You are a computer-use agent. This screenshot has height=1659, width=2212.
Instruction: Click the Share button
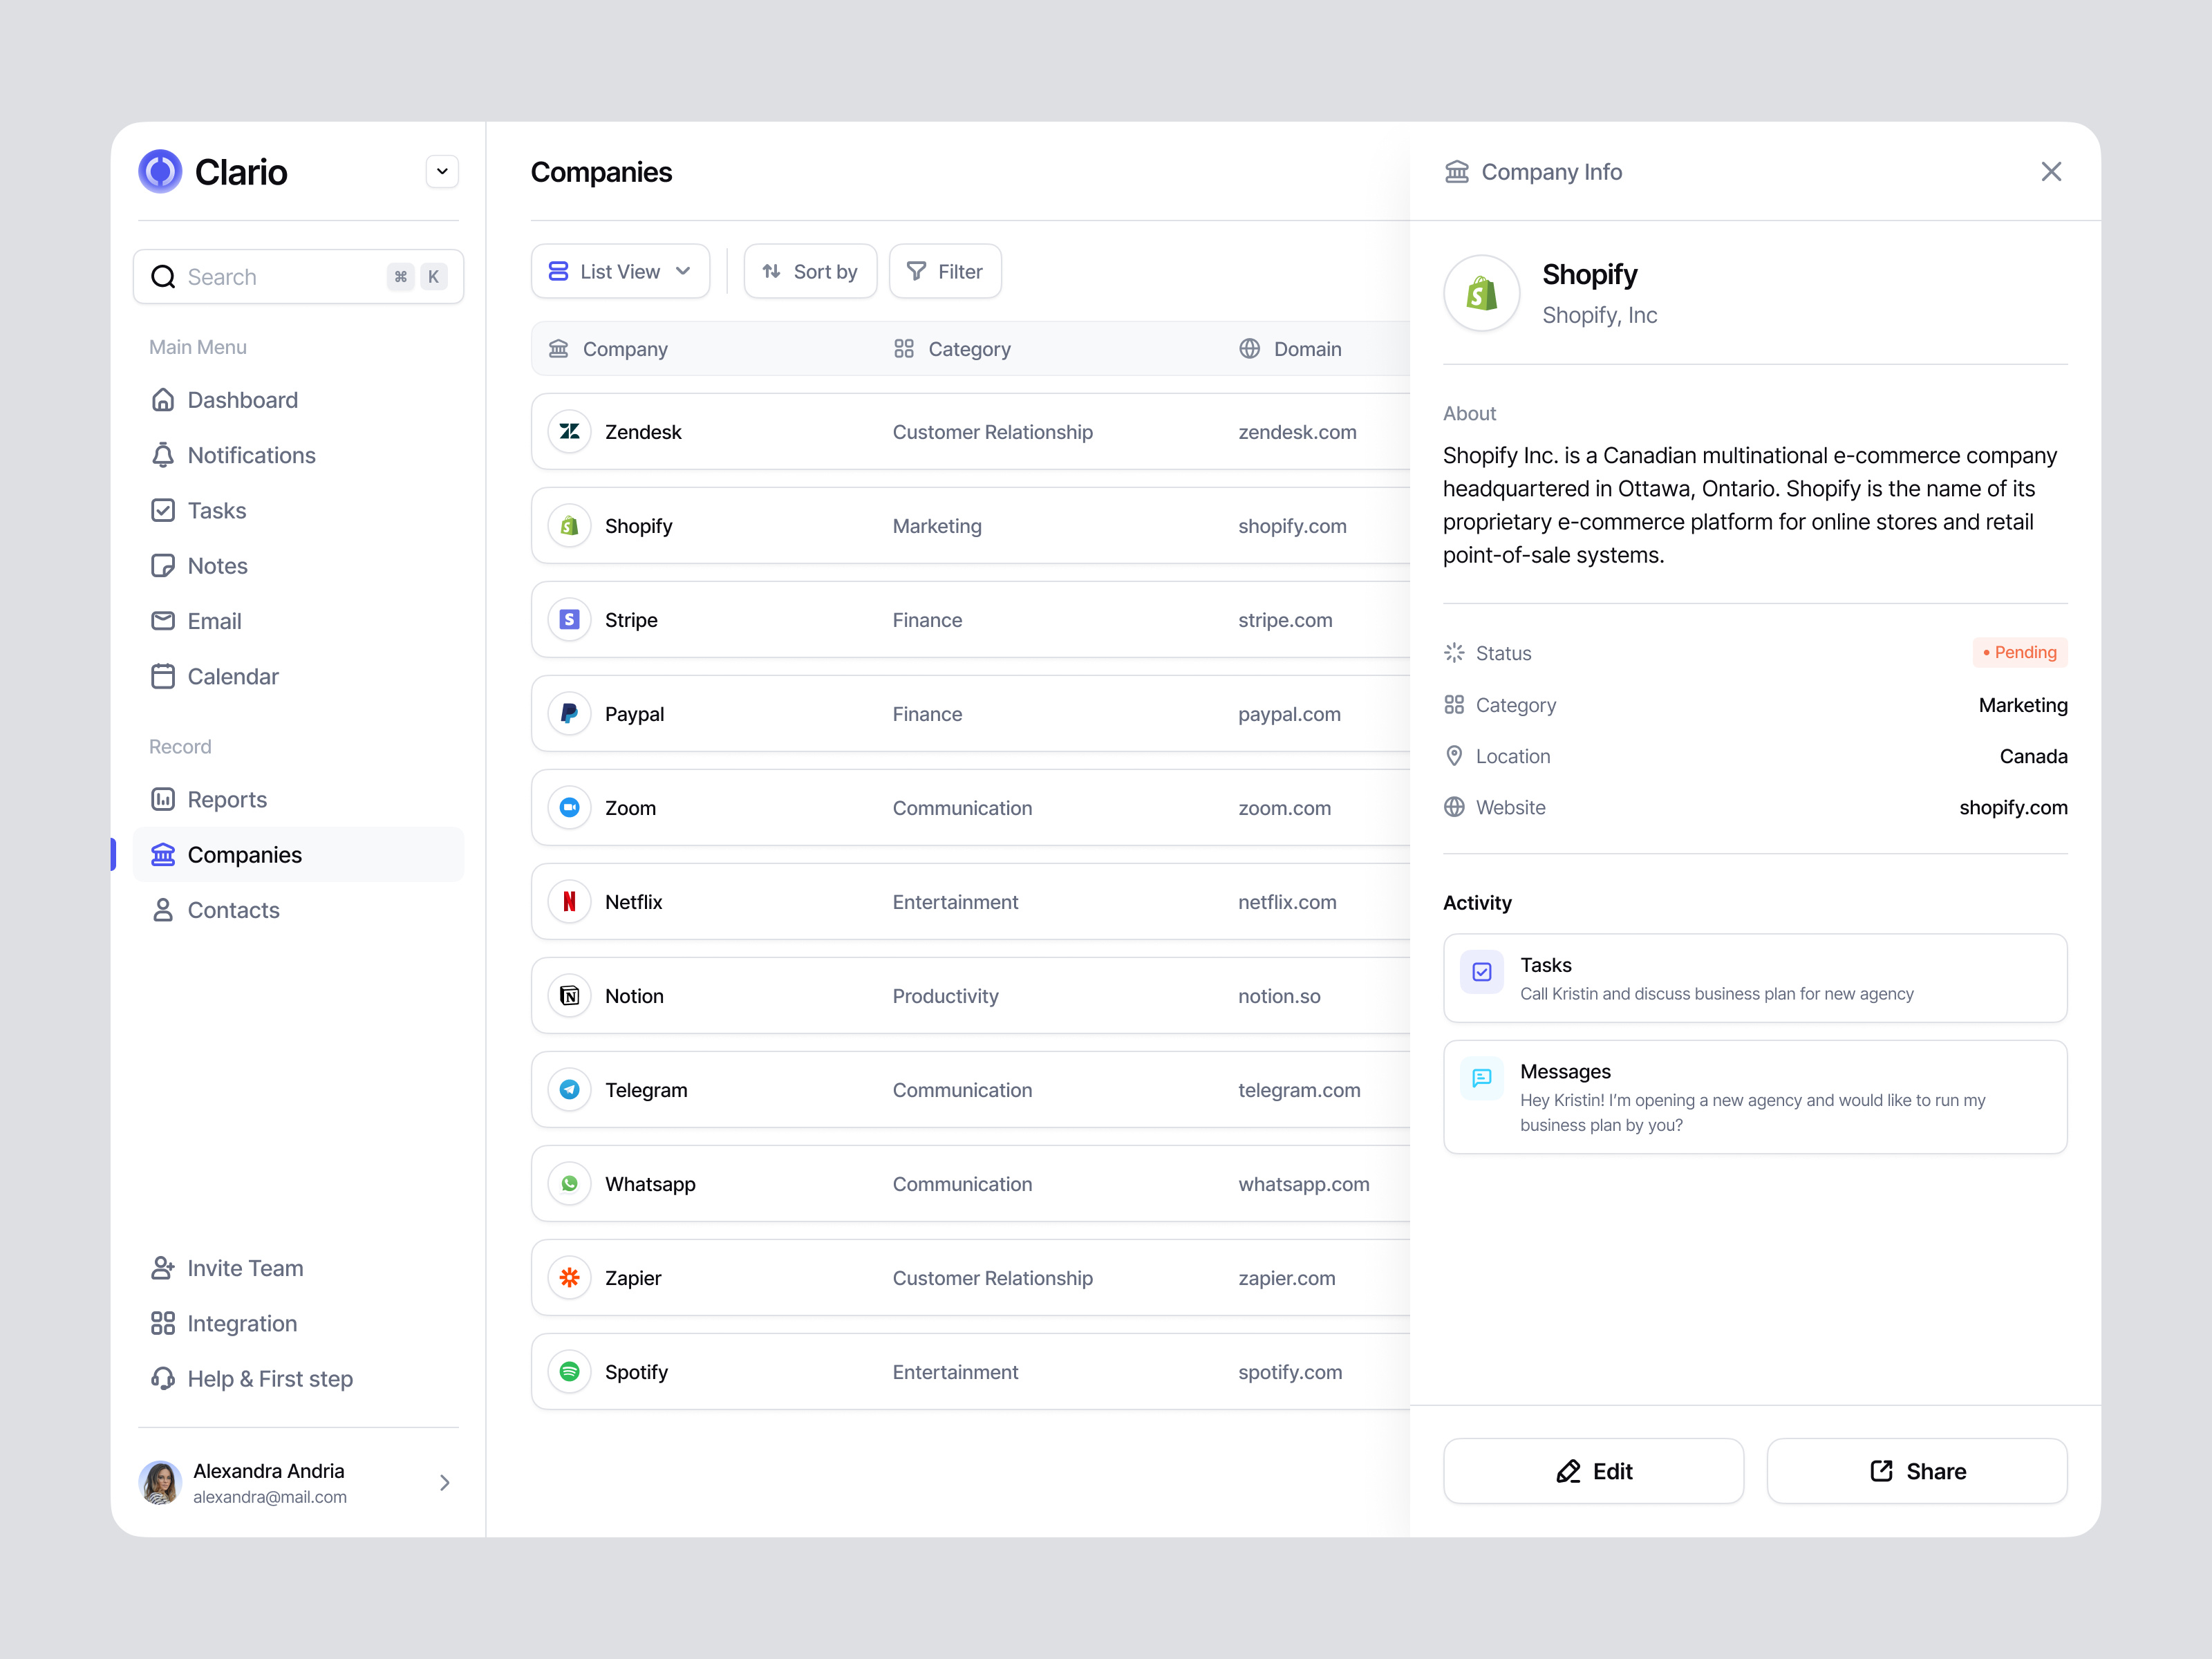tap(1917, 1471)
